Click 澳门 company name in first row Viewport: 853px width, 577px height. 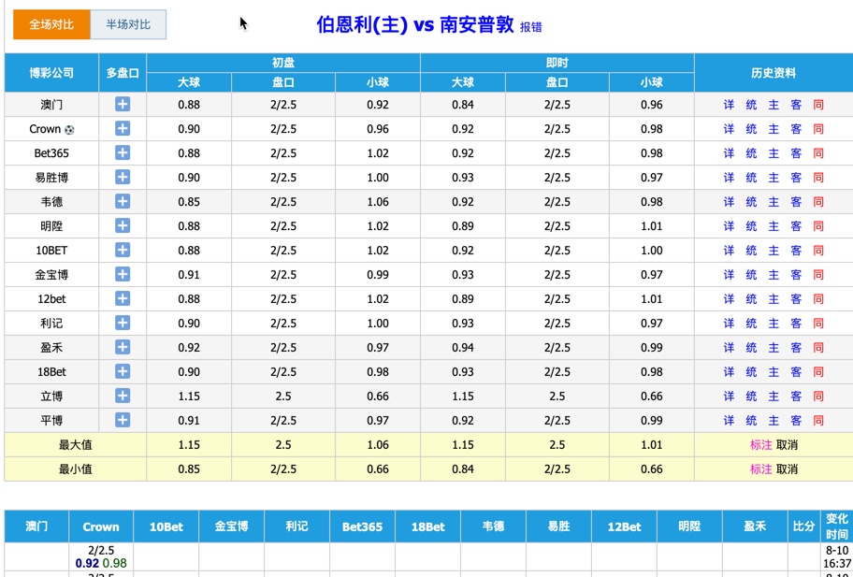pos(51,105)
